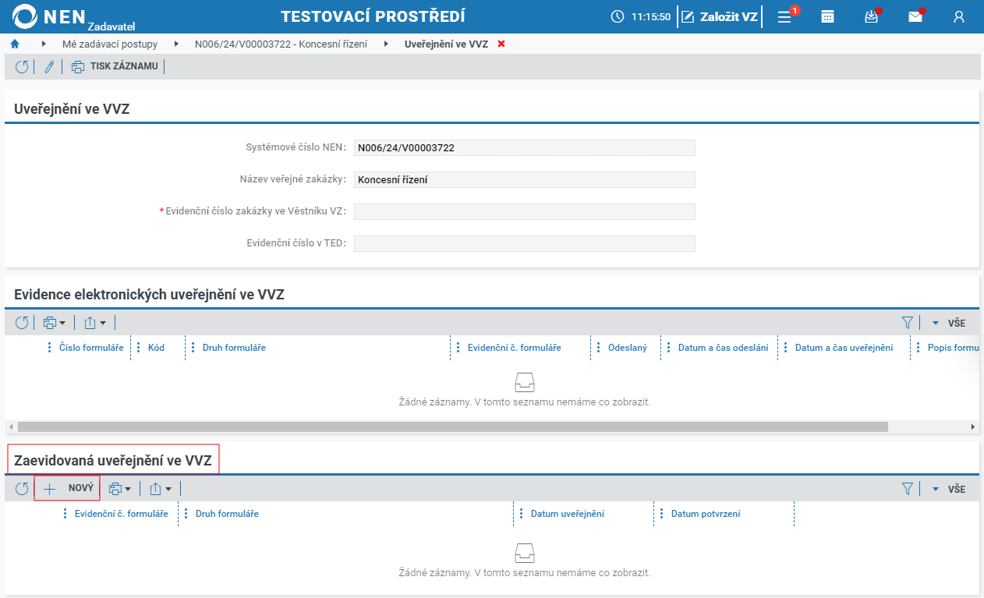Open Datum a čas uveřejnění column menu dots
Screen dimensions: 984x598
point(787,348)
